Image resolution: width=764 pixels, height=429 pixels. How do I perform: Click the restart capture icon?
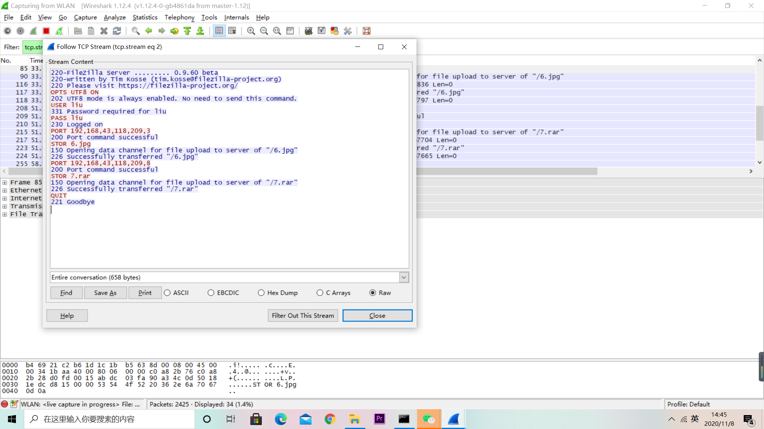tap(59, 31)
